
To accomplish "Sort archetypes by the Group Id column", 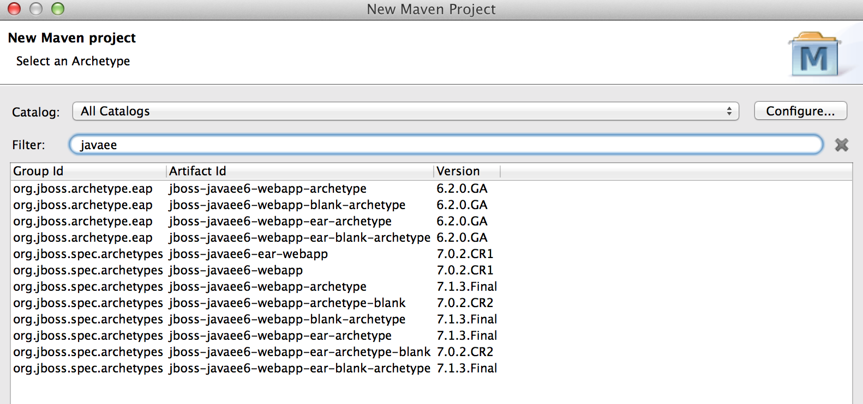I will pyautogui.click(x=88, y=171).
